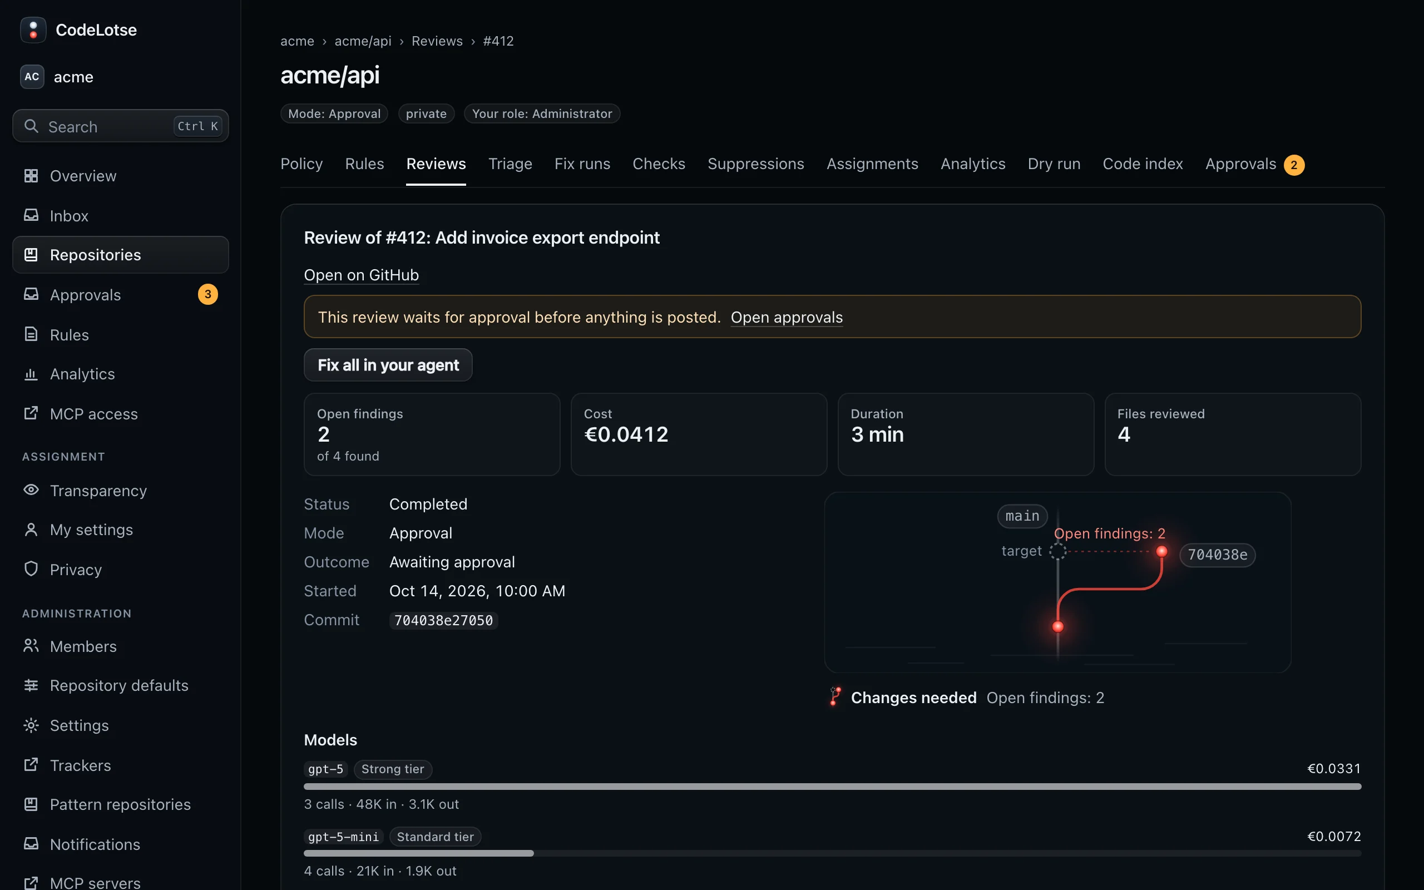
Task: Click the Notifications tray icon
Action: [31, 843]
